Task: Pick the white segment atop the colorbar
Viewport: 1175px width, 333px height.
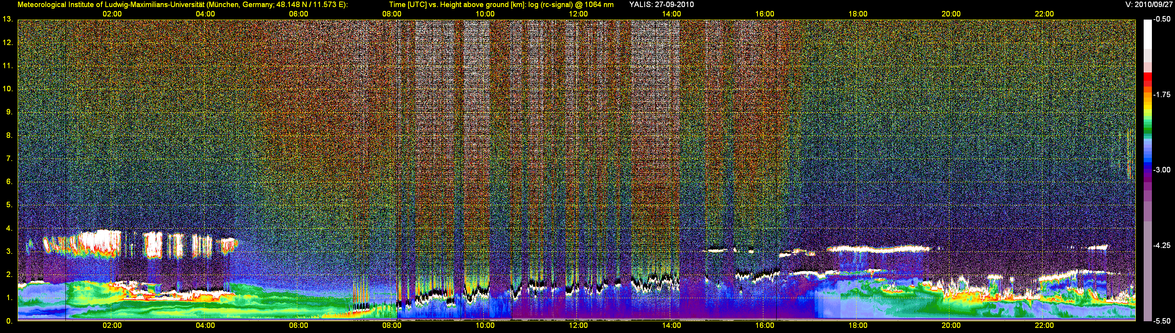Action: 1148,34
